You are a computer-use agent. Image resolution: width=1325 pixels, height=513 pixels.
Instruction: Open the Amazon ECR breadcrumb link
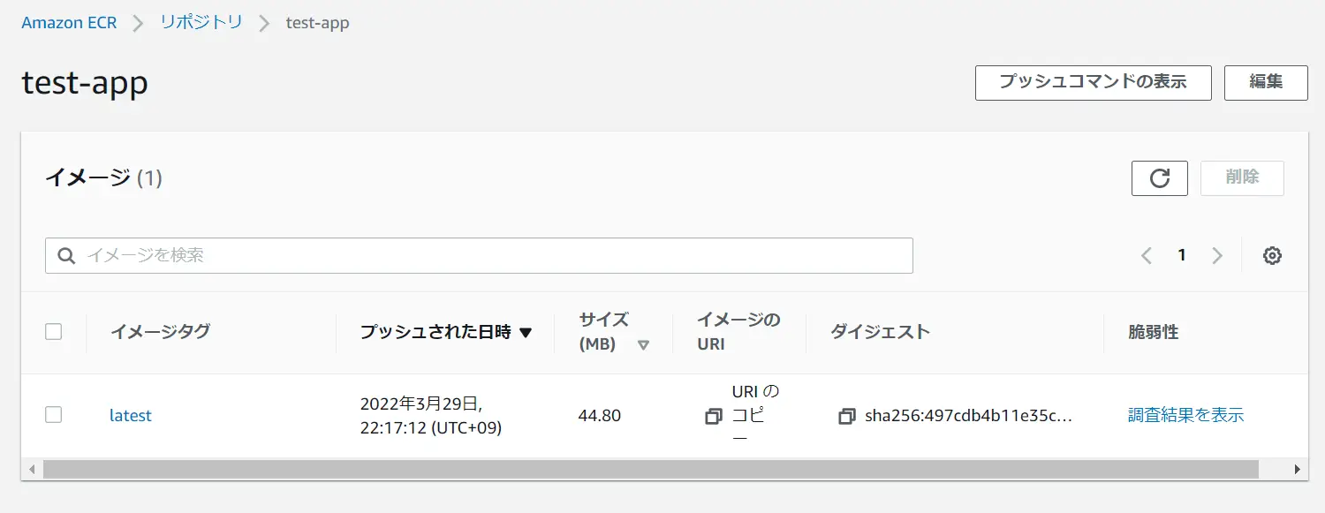tap(69, 23)
